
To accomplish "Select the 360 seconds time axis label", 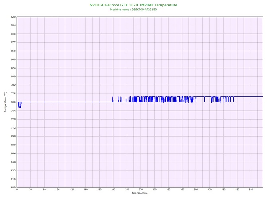I will [182, 190].
